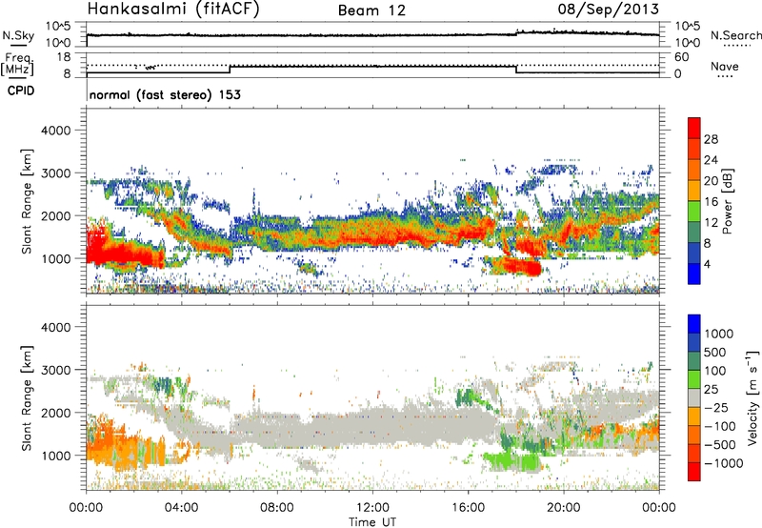Image resolution: width=762 pixels, height=528 pixels.
Task: Click the '4' tick on Power colour bar
Action: pyautogui.click(x=708, y=264)
